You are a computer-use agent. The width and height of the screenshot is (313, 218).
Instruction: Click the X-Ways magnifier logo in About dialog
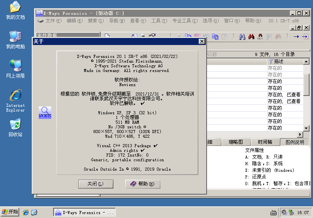tap(45, 112)
